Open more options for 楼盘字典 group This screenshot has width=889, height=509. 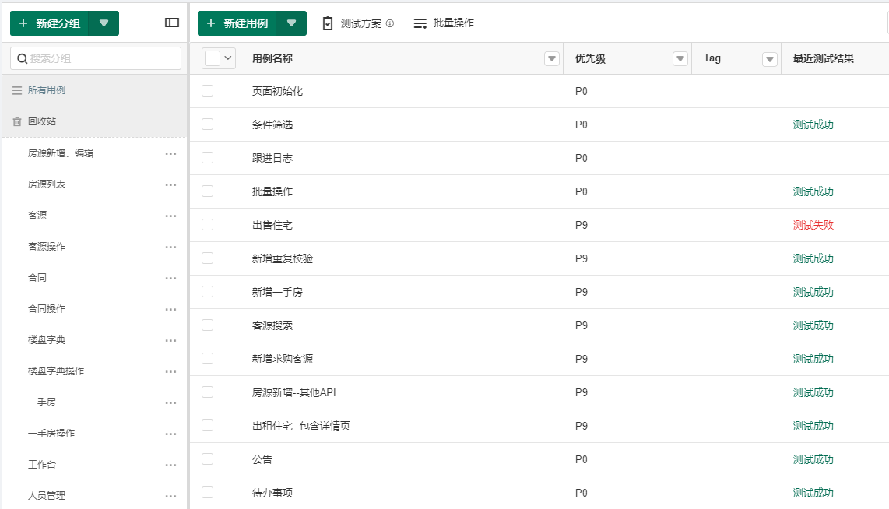tap(170, 341)
